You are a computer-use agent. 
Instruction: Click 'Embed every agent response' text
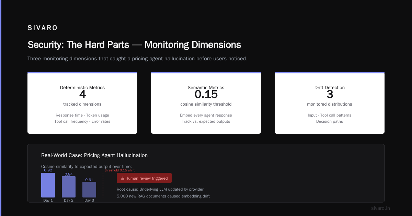click(x=206, y=115)
